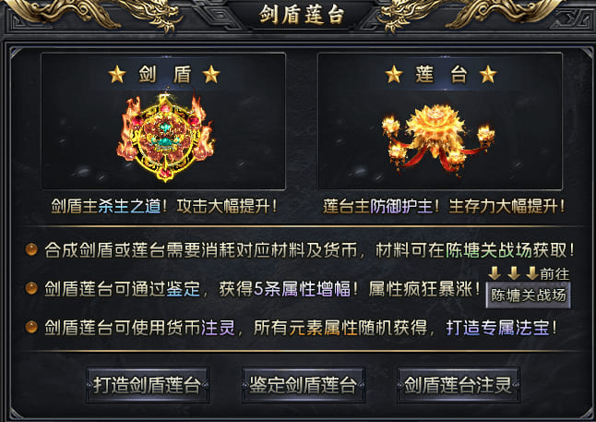Viewport: 596px width, 422px height.
Task: Select the 莲台 panel header label
Action: [x=441, y=74]
